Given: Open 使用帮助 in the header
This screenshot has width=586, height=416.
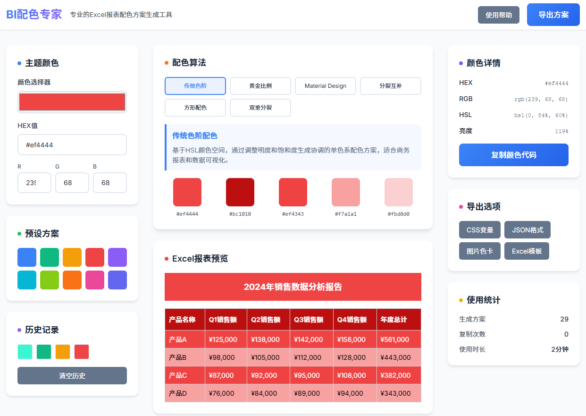Looking at the screenshot, I should click(x=498, y=15).
